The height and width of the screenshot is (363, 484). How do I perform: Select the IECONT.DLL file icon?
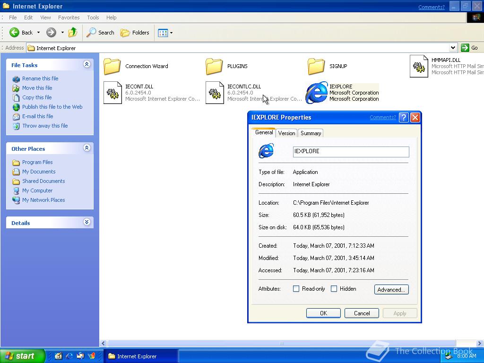[x=112, y=93]
